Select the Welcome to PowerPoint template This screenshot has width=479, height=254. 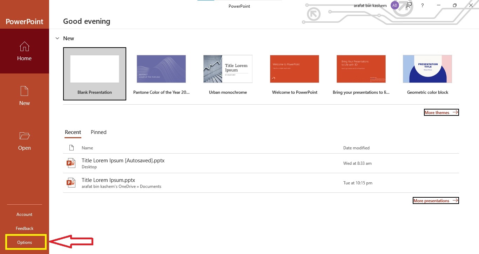pos(294,69)
